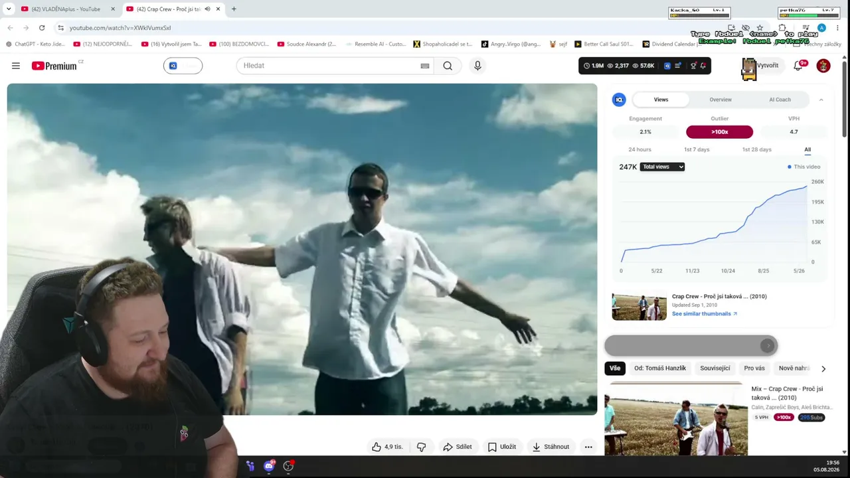Go back with the browser back arrow

[x=10, y=28]
